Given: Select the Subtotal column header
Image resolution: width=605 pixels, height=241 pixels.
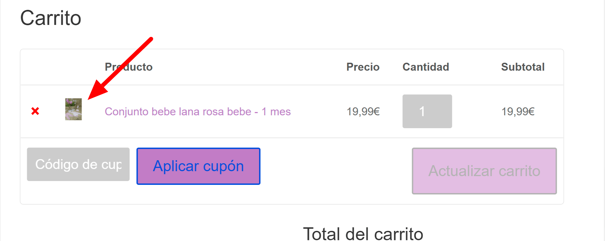Looking at the screenshot, I should (x=523, y=67).
